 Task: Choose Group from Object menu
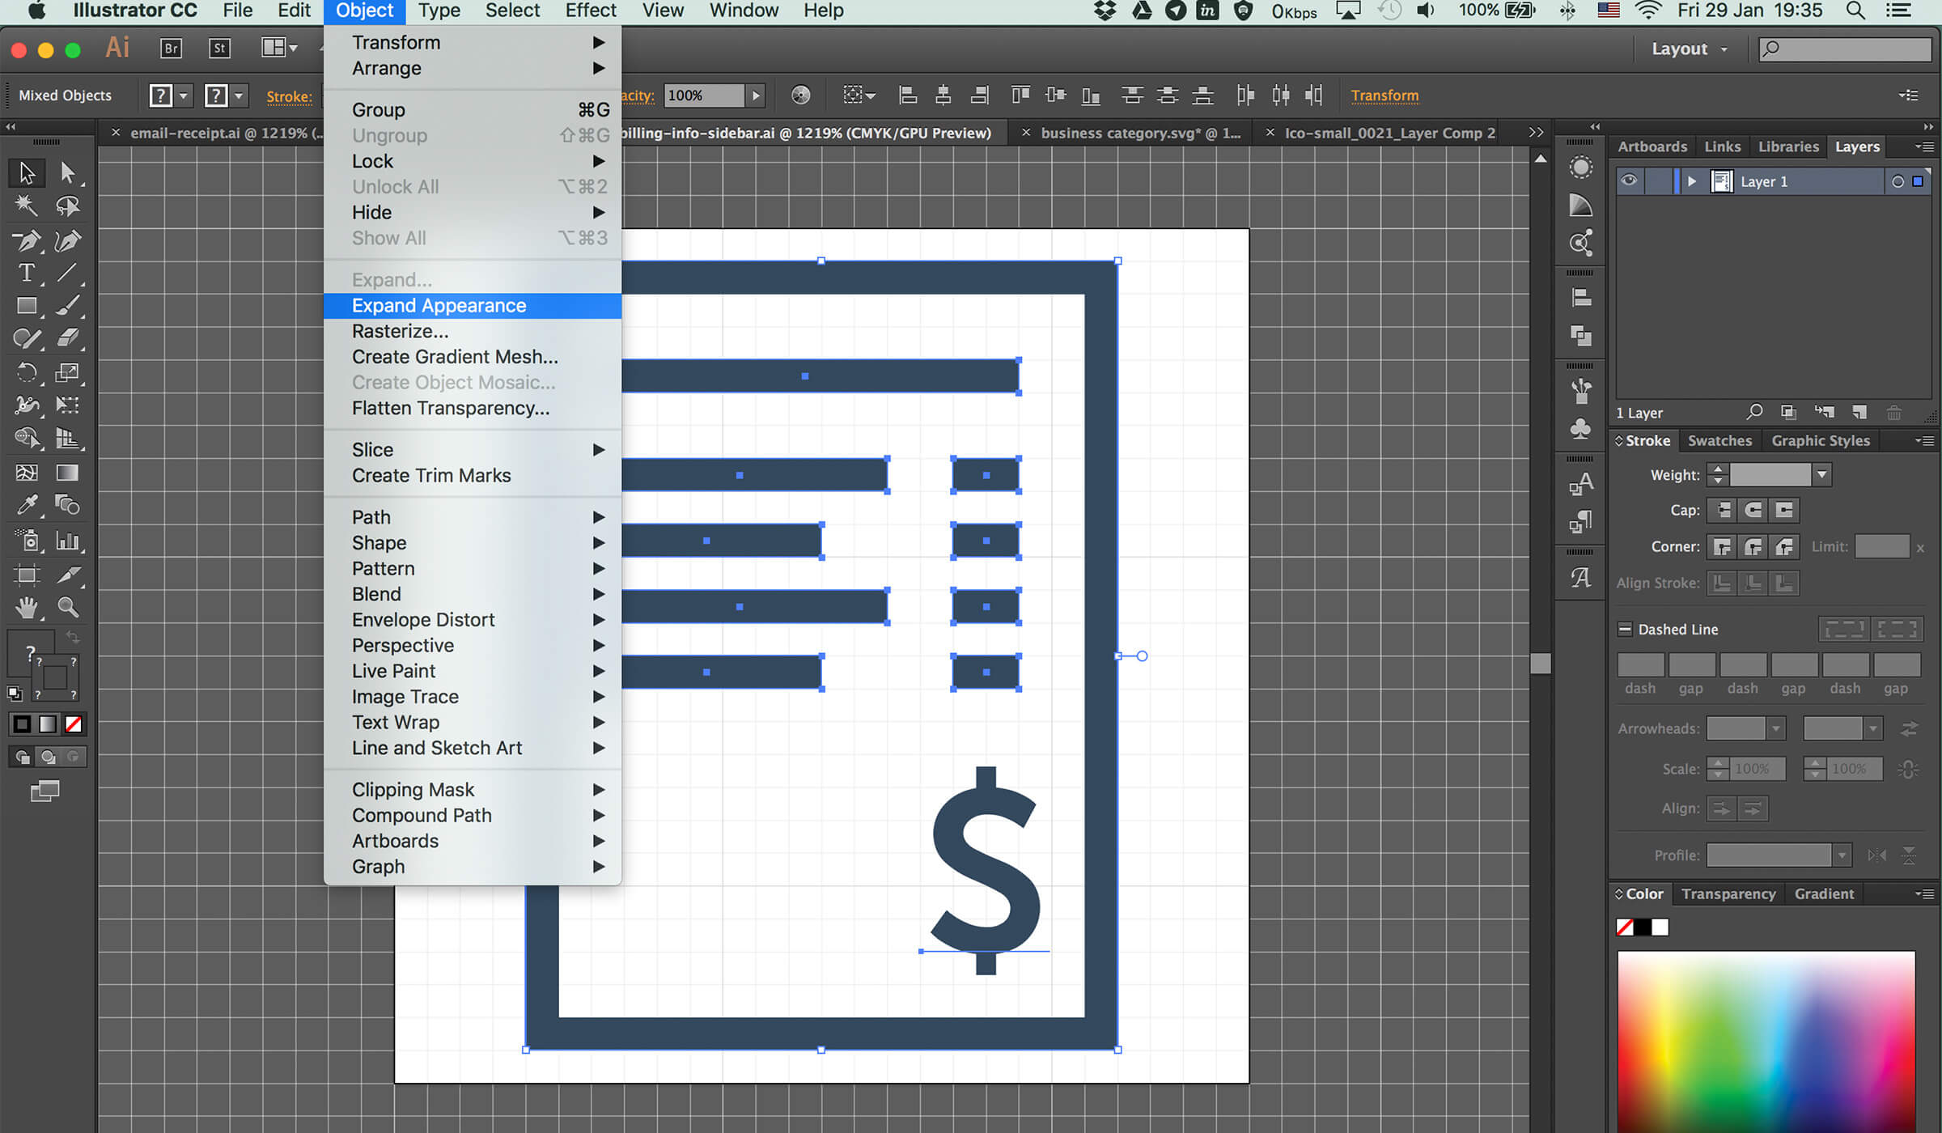click(x=473, y=109)
